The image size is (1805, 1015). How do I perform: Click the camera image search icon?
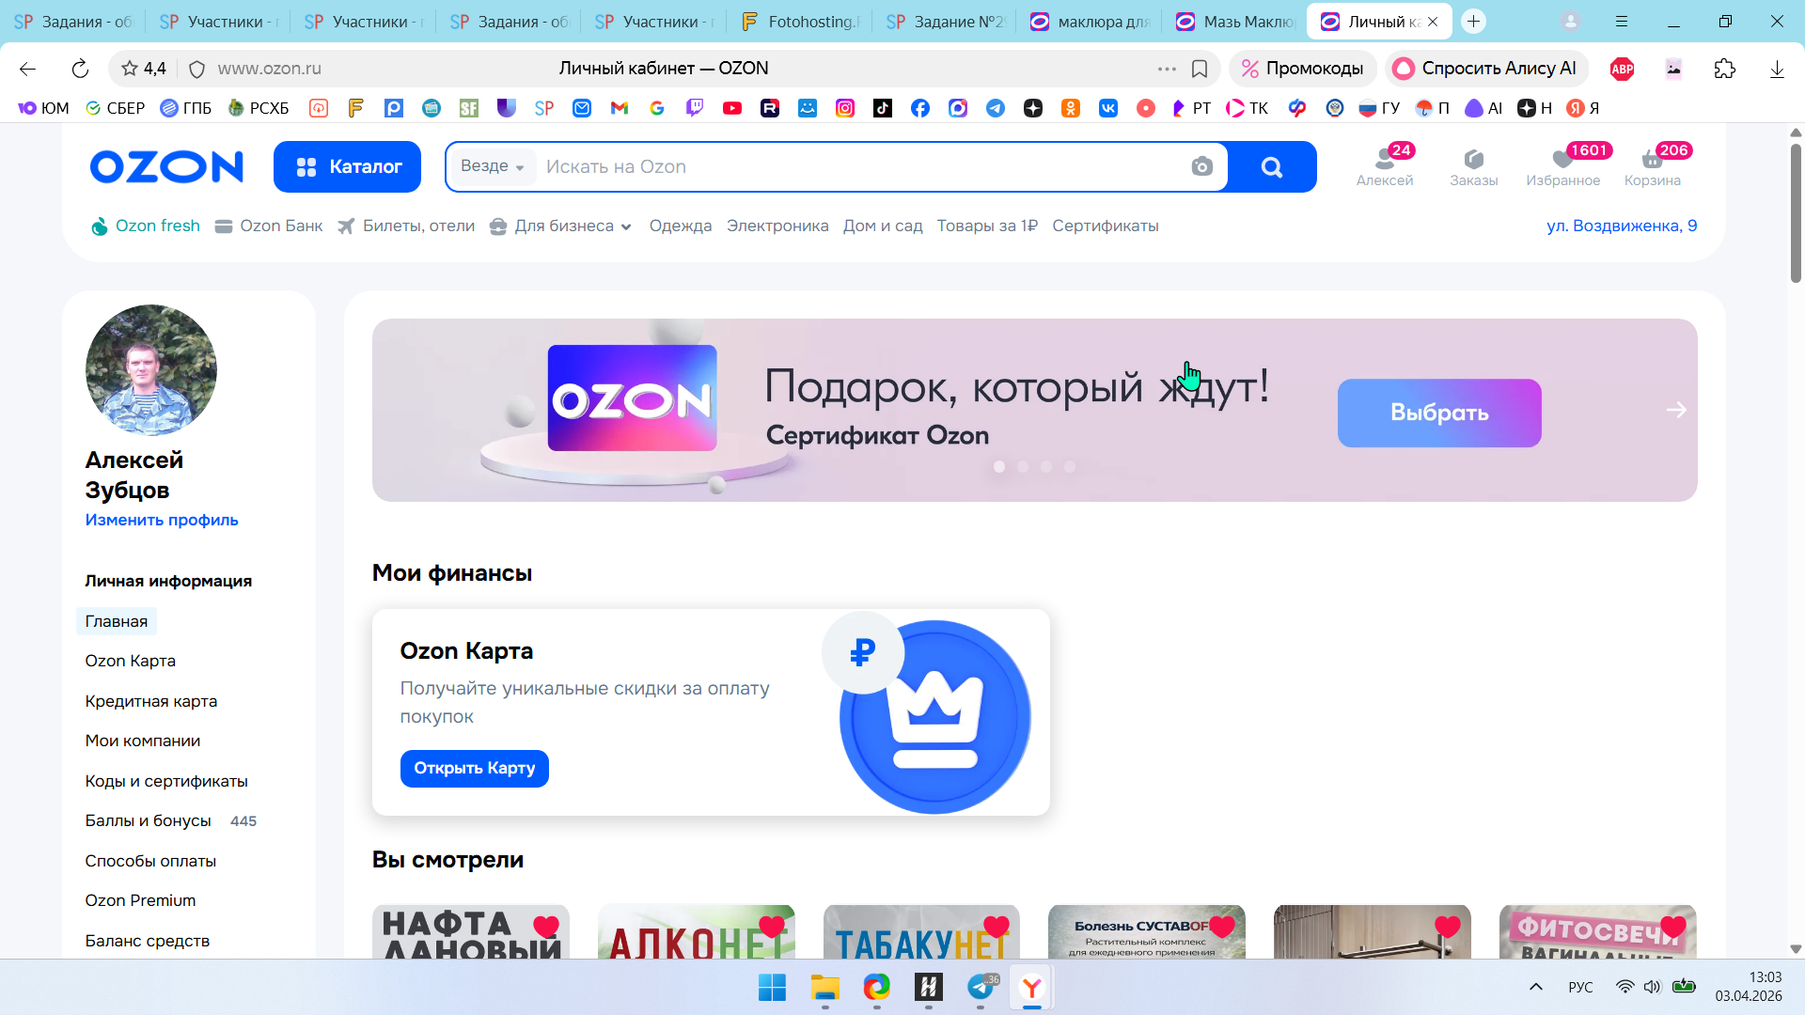pyautogui.click(x=1201, y=166)
